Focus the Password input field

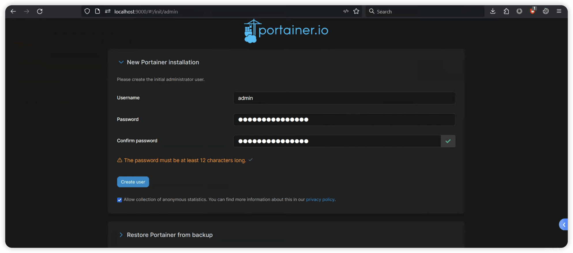344,119
